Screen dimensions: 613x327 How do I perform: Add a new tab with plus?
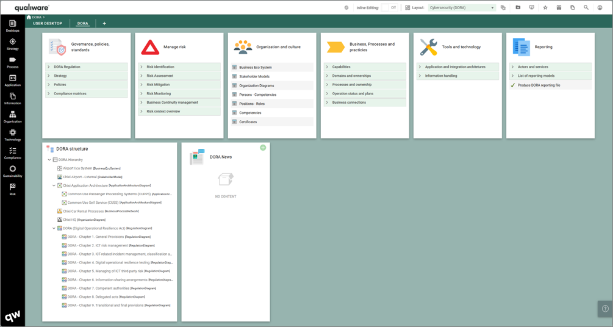104,23
